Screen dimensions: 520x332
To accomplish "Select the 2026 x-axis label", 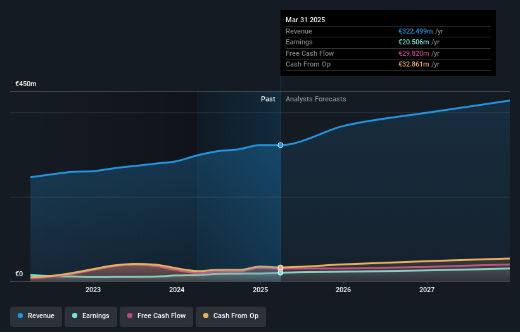I will (343, 290).
